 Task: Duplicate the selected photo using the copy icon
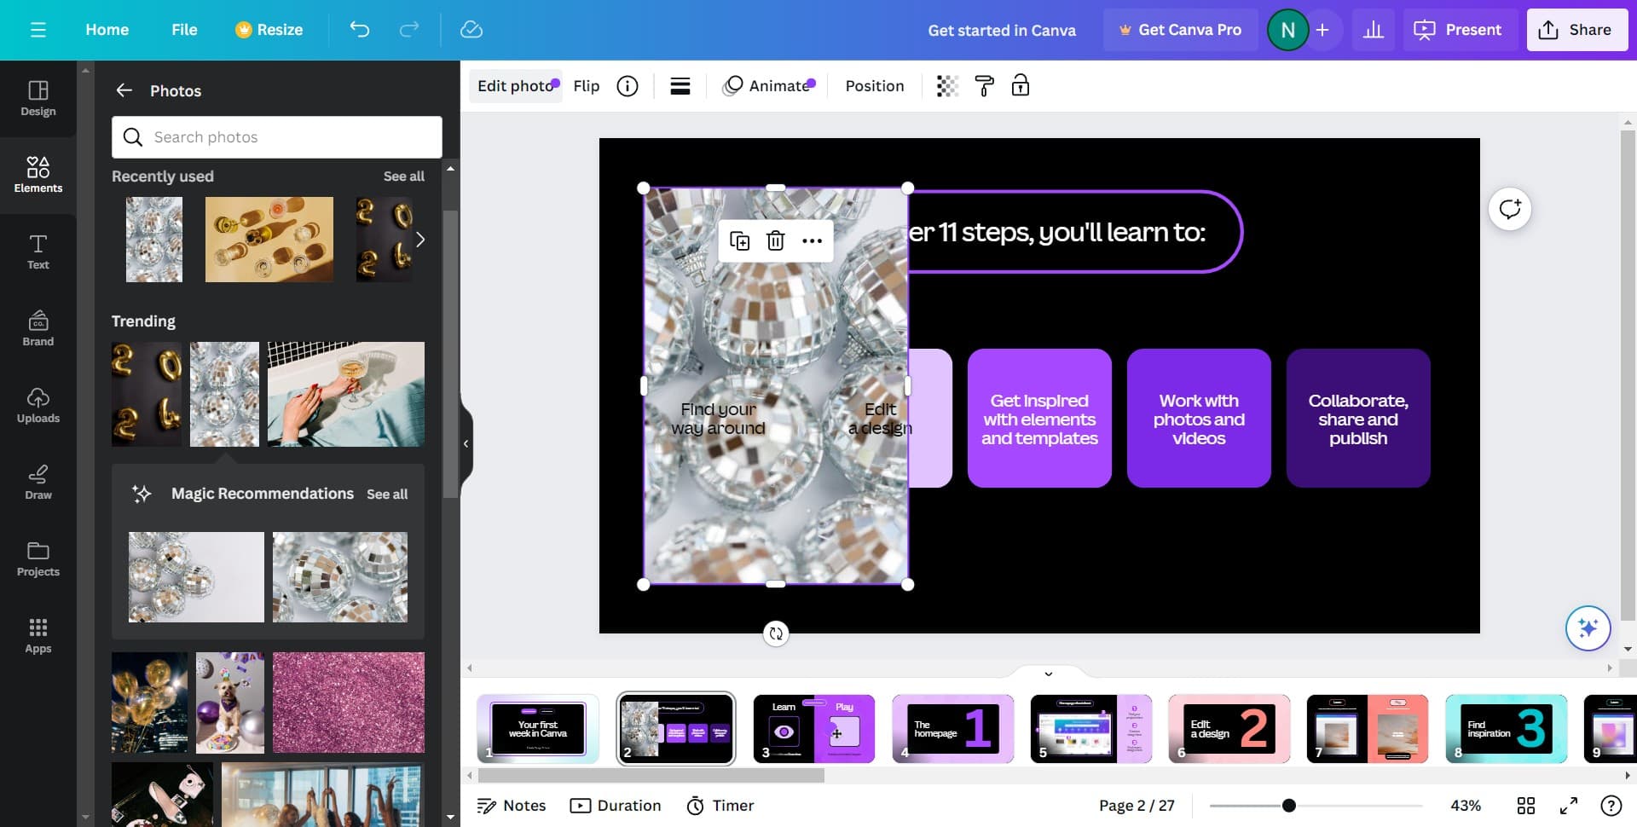[x=739, y=241]
